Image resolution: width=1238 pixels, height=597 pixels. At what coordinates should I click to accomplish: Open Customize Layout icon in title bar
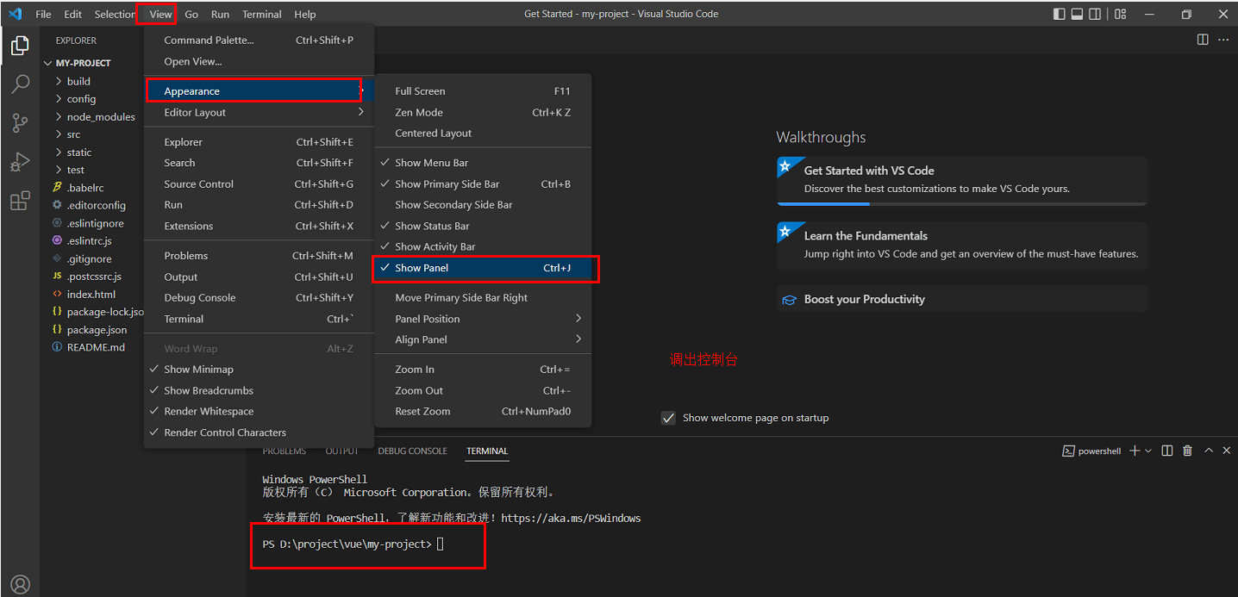point(1120,14)
